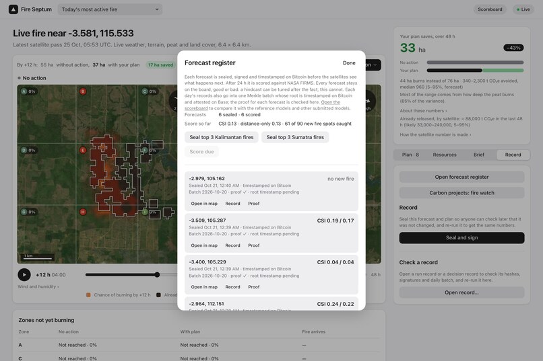This screenshot has width=543, height=361.
Task: Click the Open record... button
Action: [461, 292]
